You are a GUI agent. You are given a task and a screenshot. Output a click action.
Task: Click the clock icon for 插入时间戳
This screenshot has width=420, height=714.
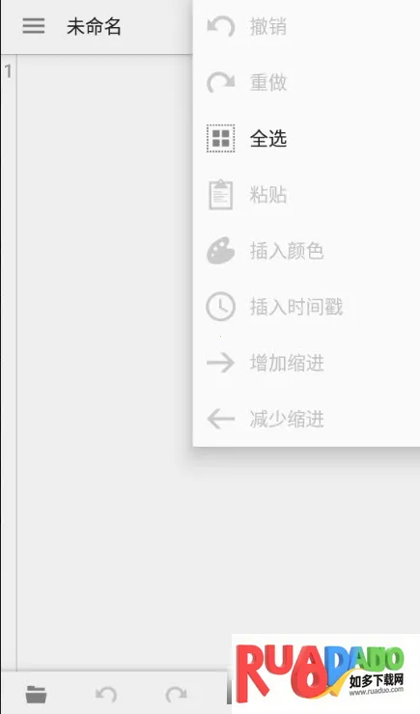click(221, 307)
